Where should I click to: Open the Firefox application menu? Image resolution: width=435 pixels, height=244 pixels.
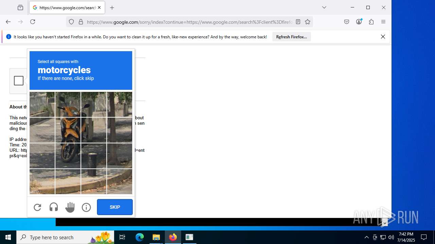pos(383,22)
